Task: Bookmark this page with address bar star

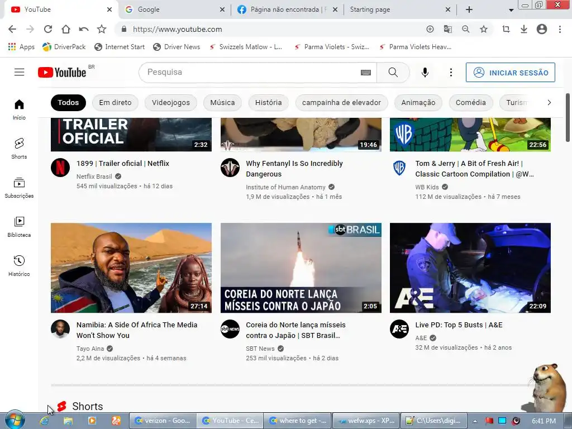Action: (484, 29)
